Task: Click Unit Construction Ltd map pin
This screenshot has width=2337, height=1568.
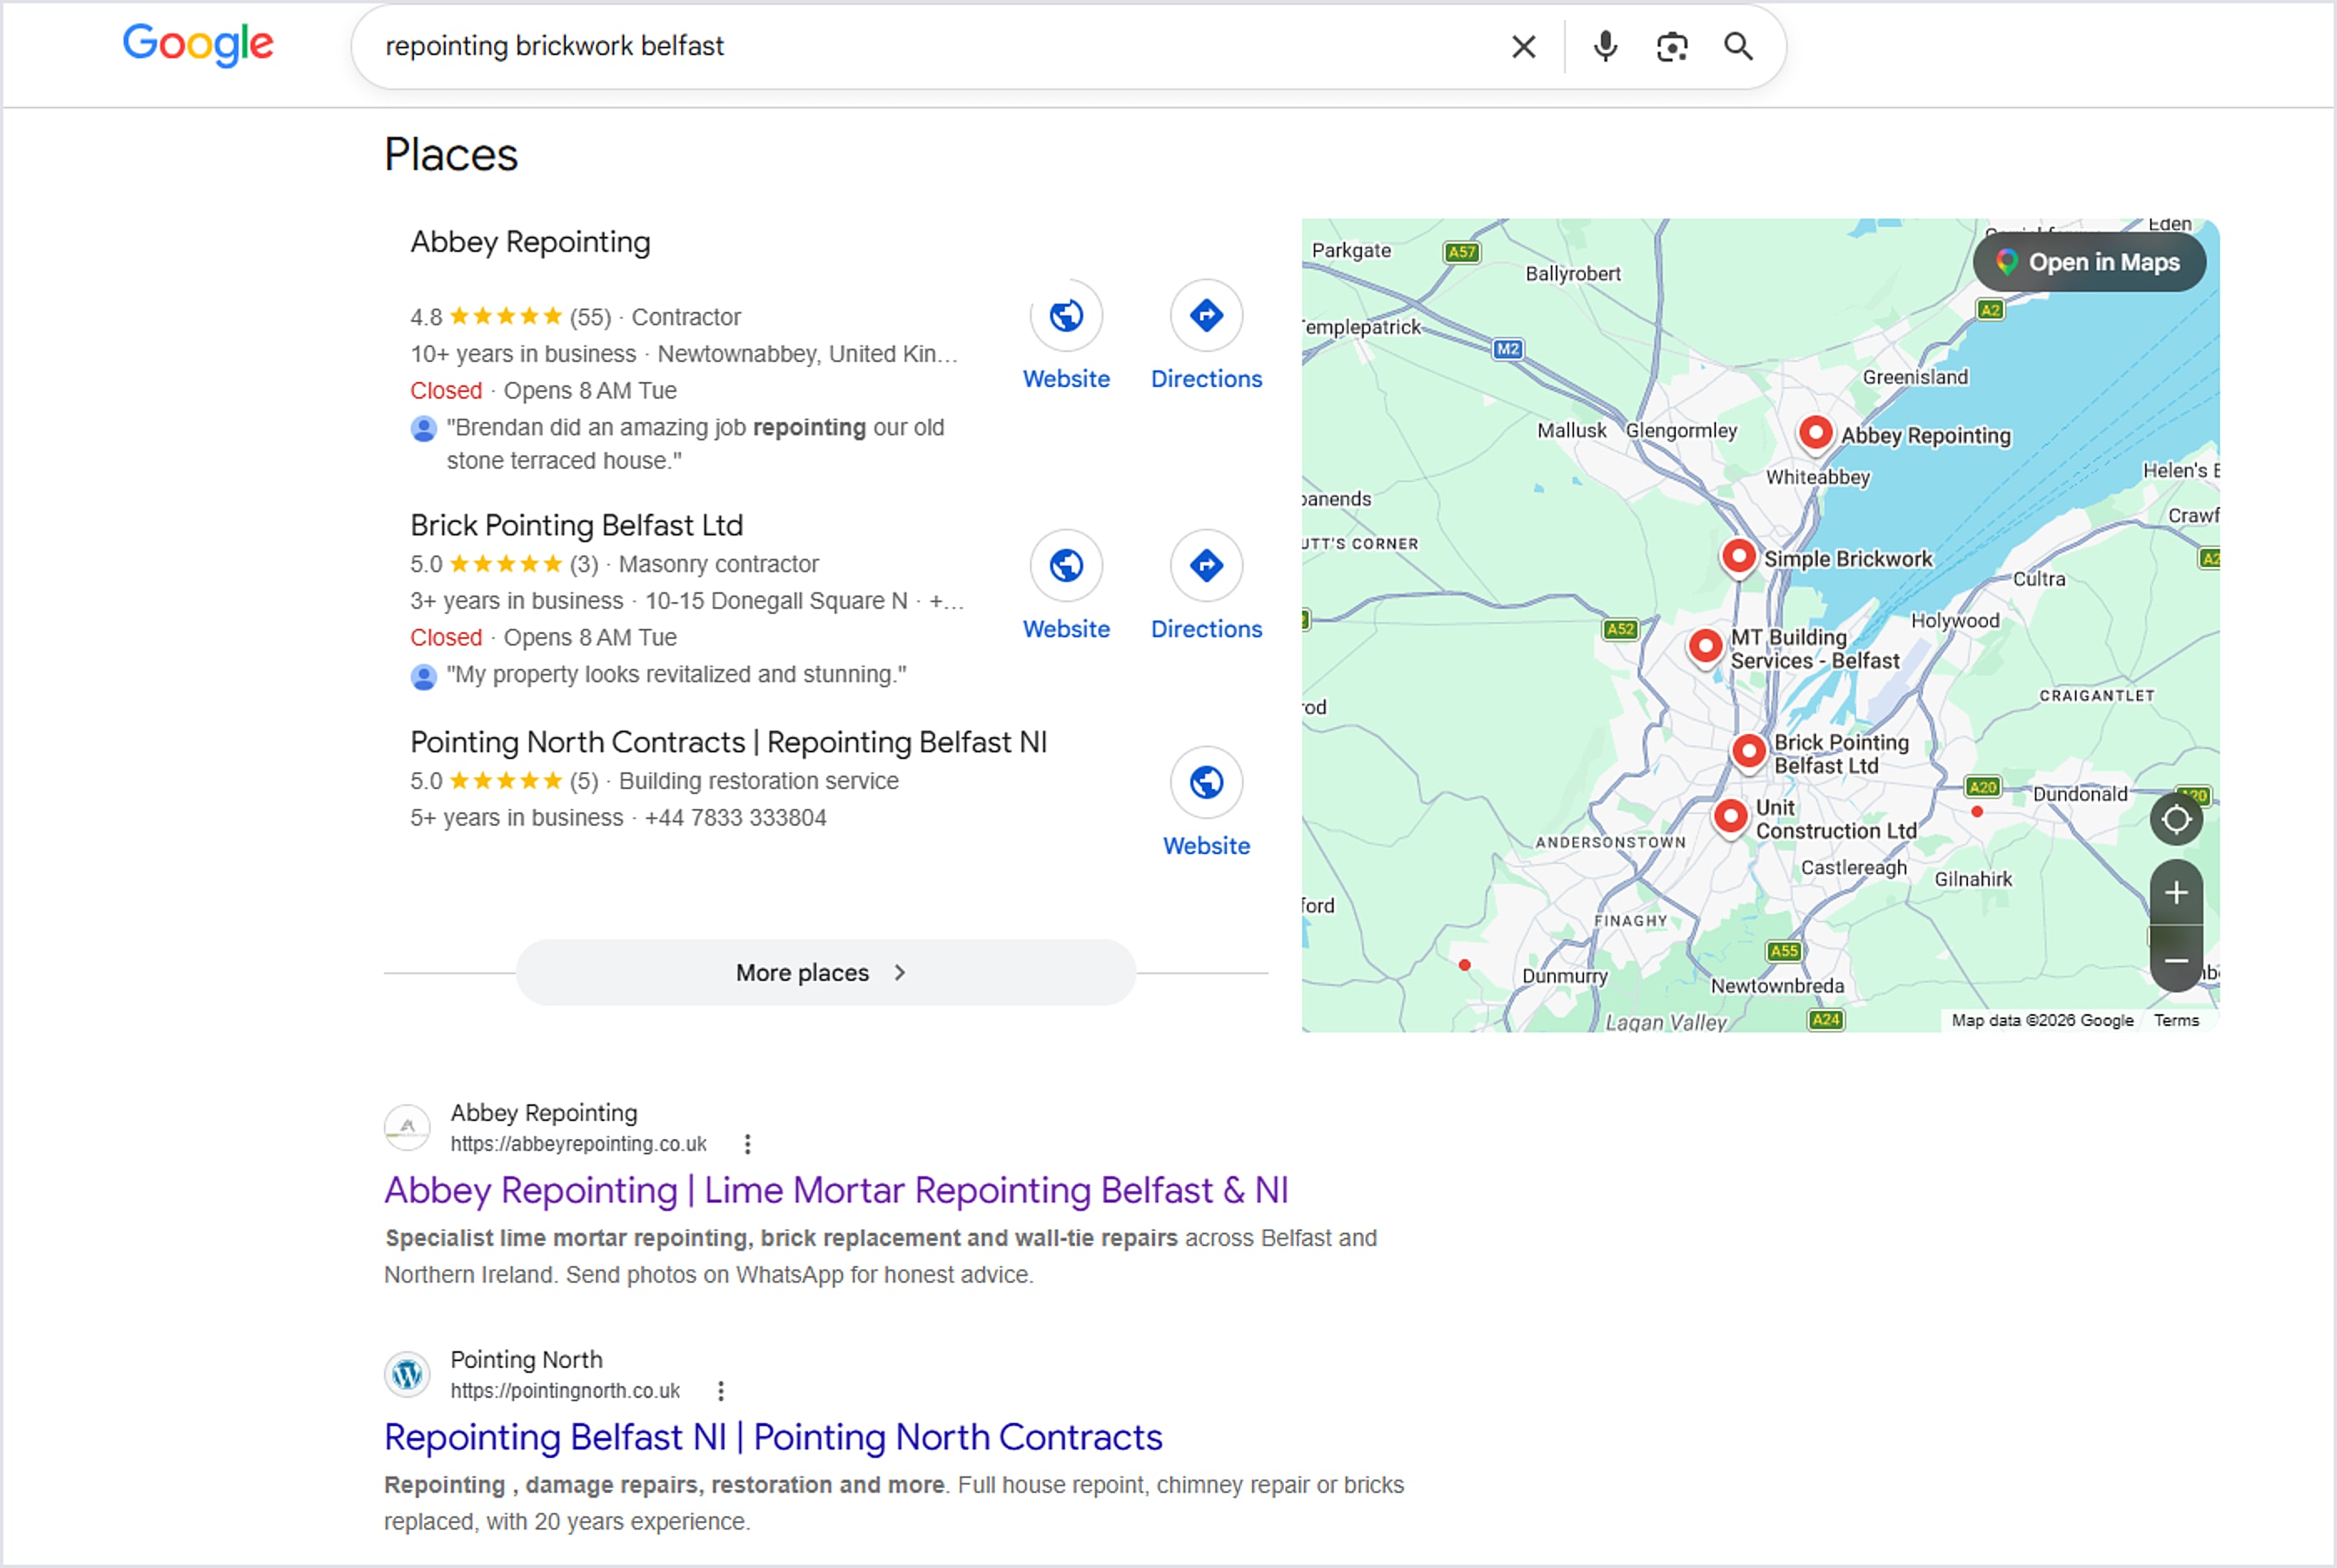Action: pos(1731,817)
